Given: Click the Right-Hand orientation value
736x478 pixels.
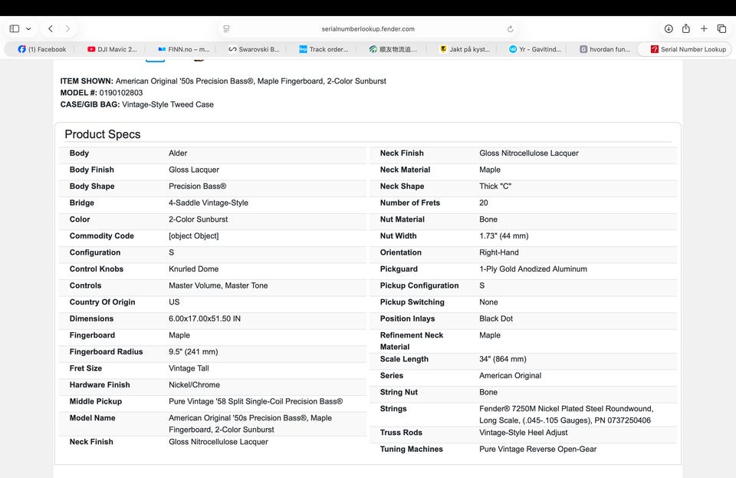Looking at the screenshot, I should 499,252.
